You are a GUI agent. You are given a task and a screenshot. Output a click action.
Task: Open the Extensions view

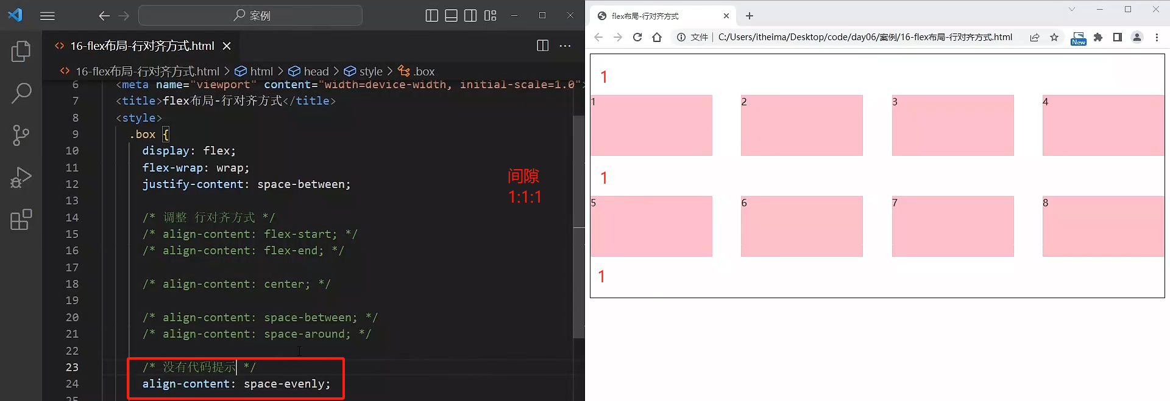click(x=21, y=220)
